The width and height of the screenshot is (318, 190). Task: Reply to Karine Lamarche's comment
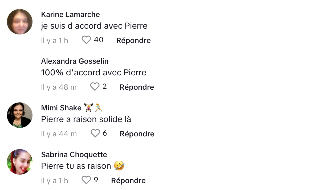(133, 40)
